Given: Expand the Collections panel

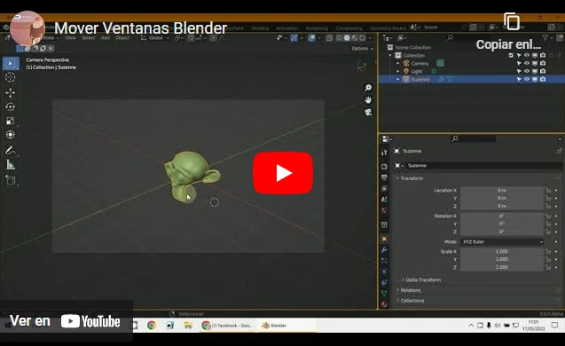Looking at the screenshot, I should [411, 301].
